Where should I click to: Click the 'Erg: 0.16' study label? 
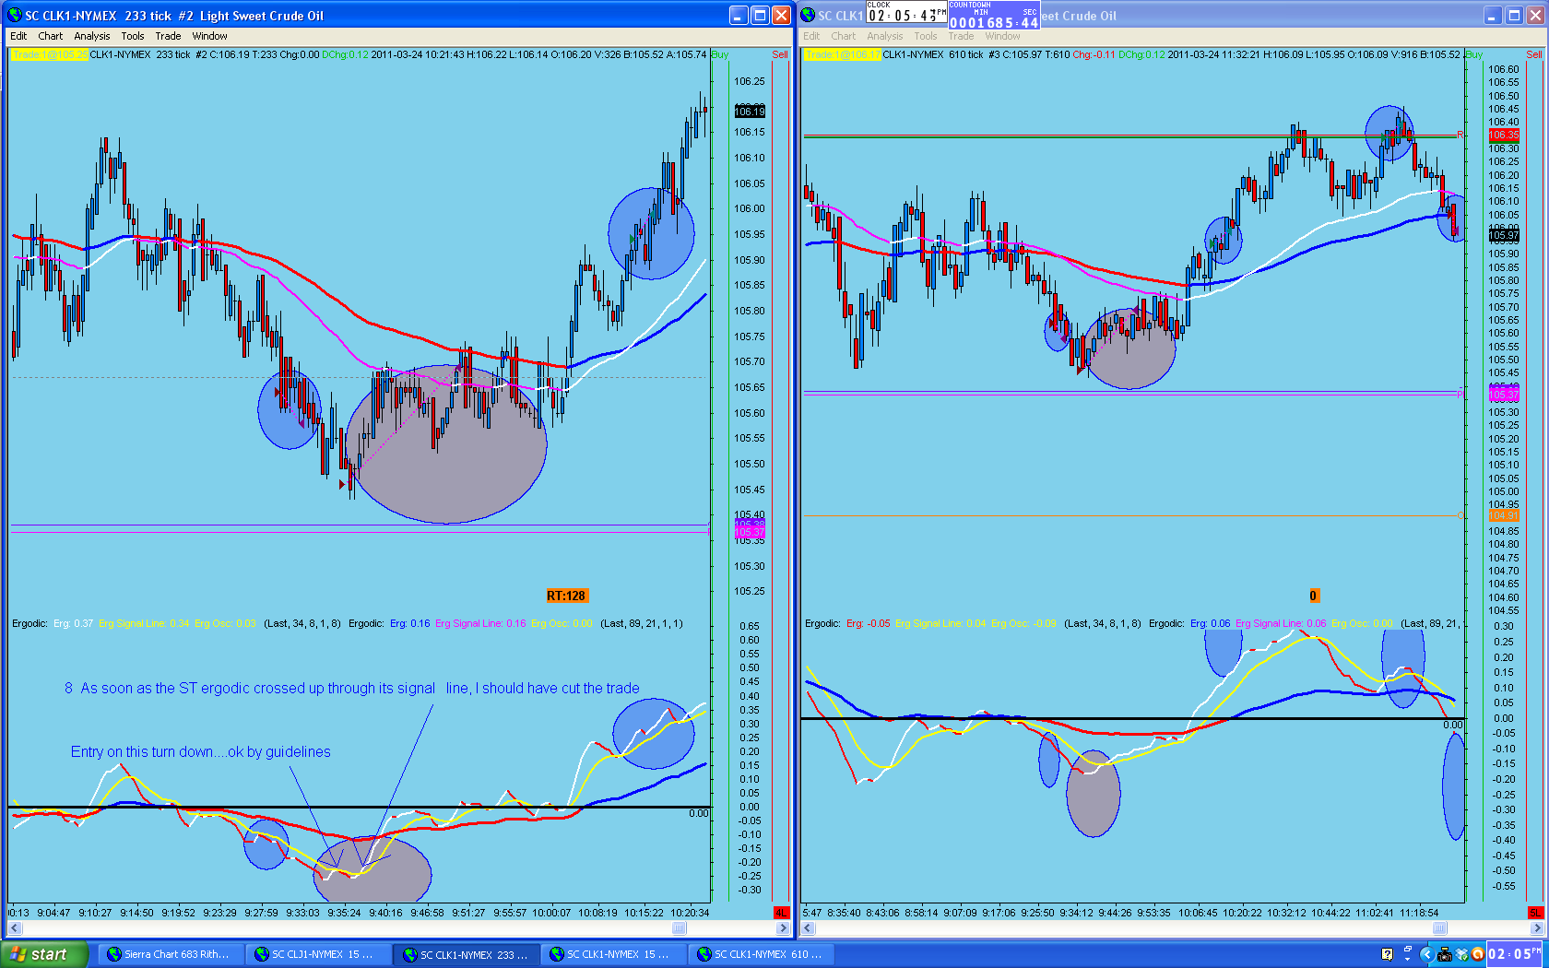click(410, 623)
